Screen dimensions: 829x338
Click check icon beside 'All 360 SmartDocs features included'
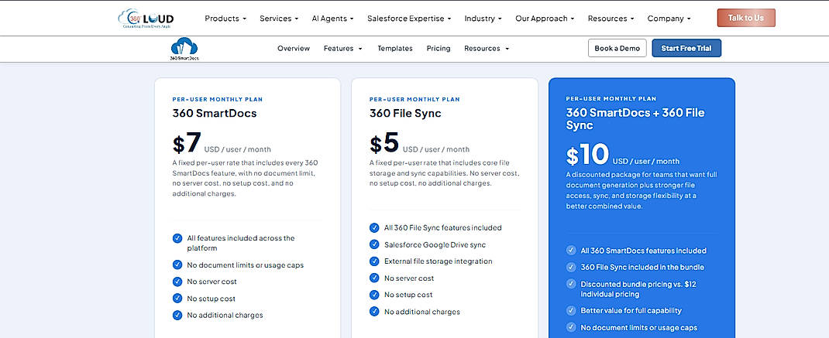(x=571, y=251)
